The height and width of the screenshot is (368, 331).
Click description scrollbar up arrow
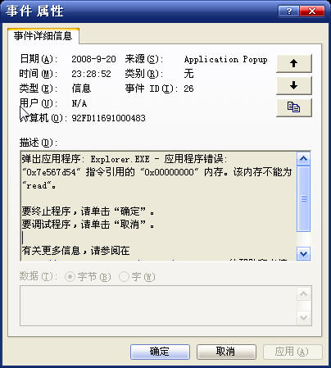coord(303,159)
